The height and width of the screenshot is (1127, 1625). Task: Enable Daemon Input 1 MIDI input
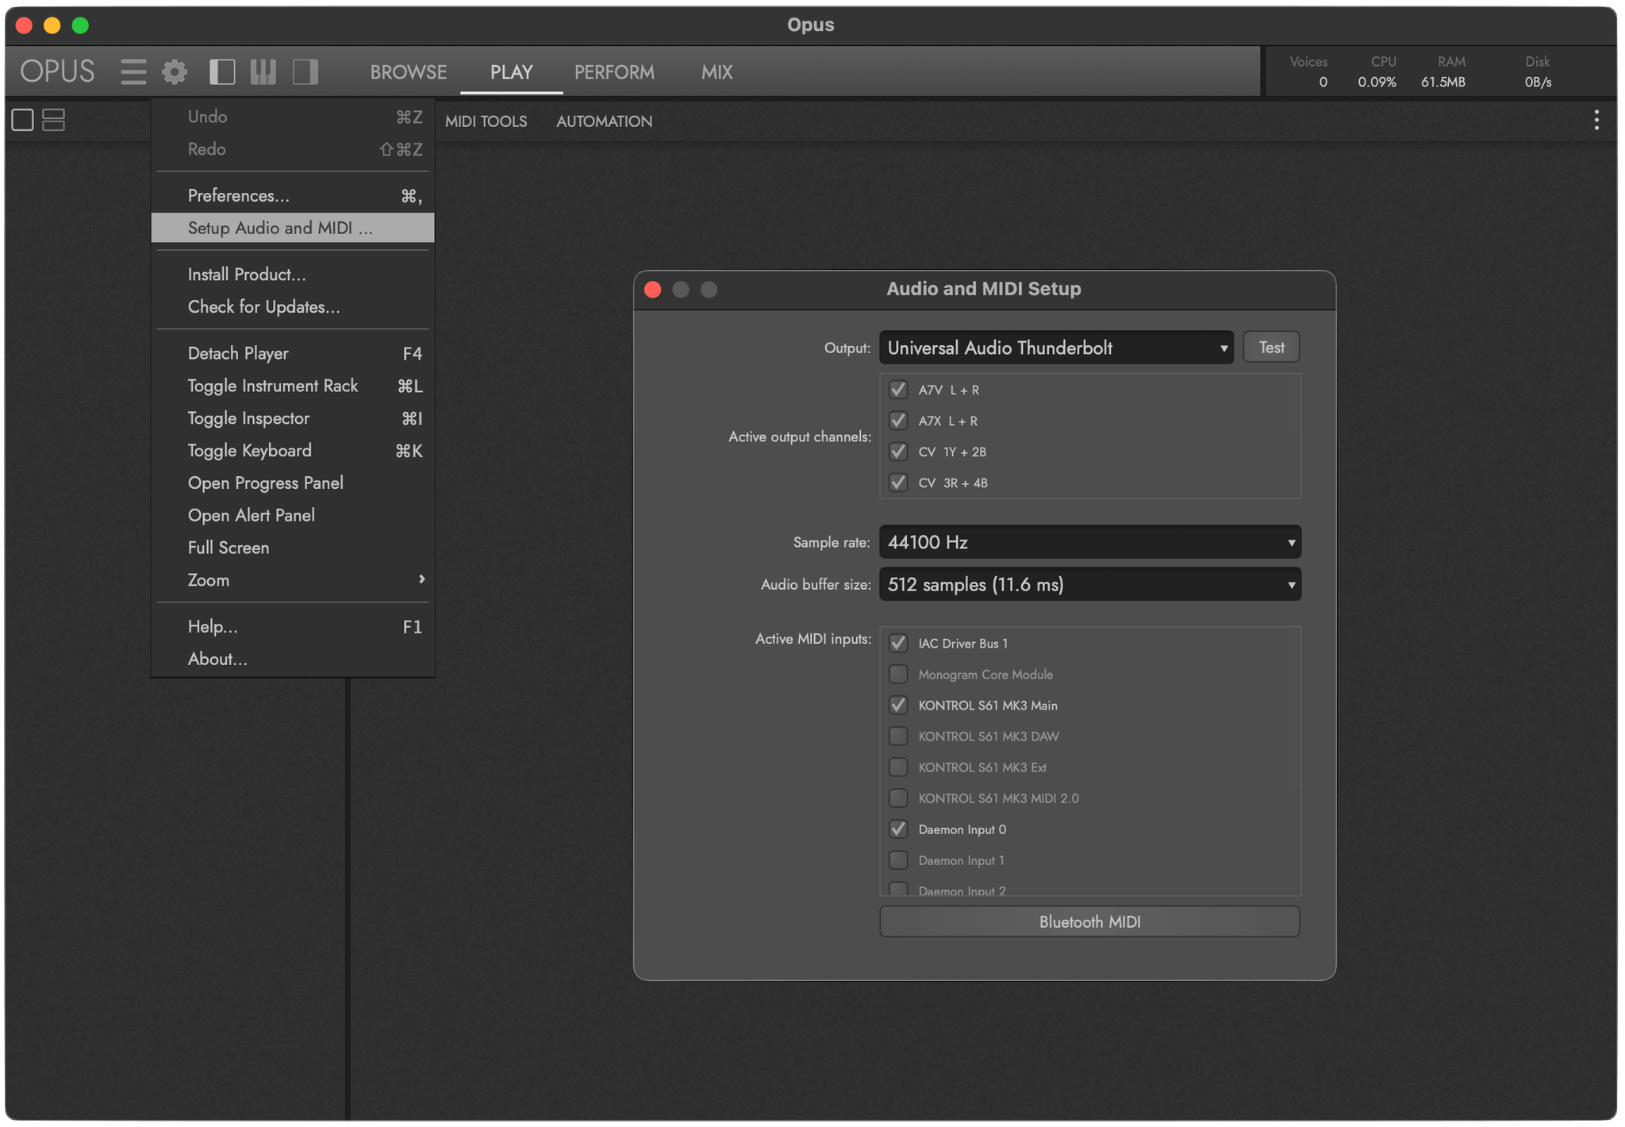(898, 860)
